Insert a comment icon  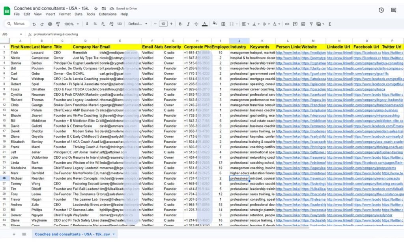tap(295, 24)
